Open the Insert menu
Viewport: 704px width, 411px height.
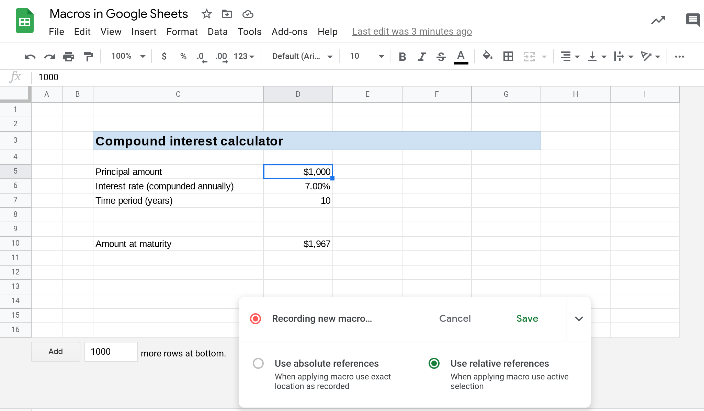coord(144,32)
